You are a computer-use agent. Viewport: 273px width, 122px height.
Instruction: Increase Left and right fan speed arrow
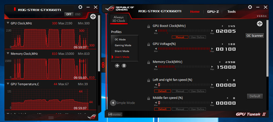click(212, 85)
